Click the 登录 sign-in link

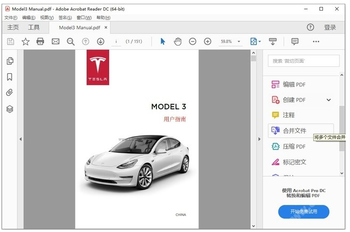tap(330, 28)
